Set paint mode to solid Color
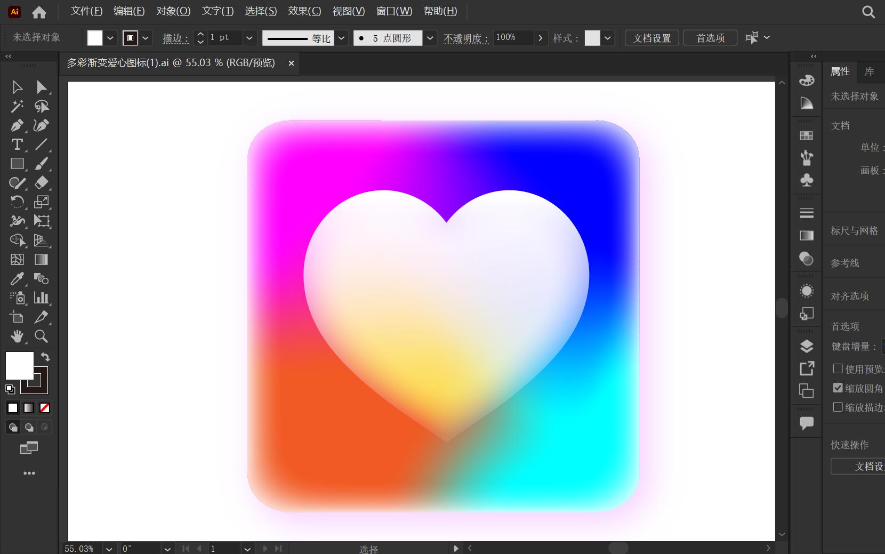Viewport: 885px width, 554px height. pyautogui.click(x=13, y=408)
